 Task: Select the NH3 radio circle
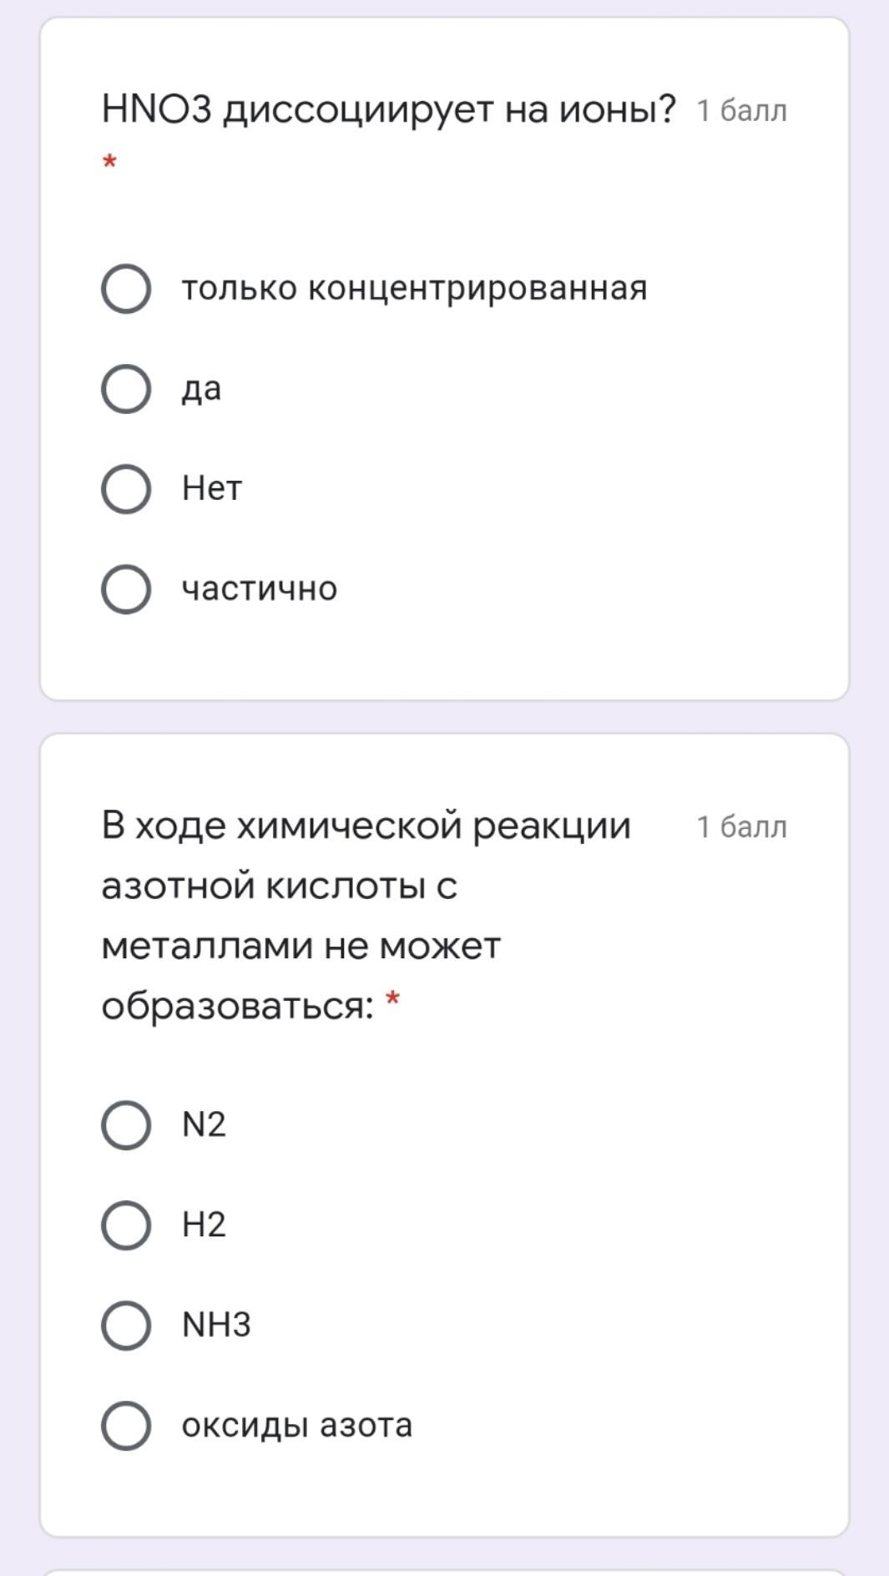pos(126,1326)
